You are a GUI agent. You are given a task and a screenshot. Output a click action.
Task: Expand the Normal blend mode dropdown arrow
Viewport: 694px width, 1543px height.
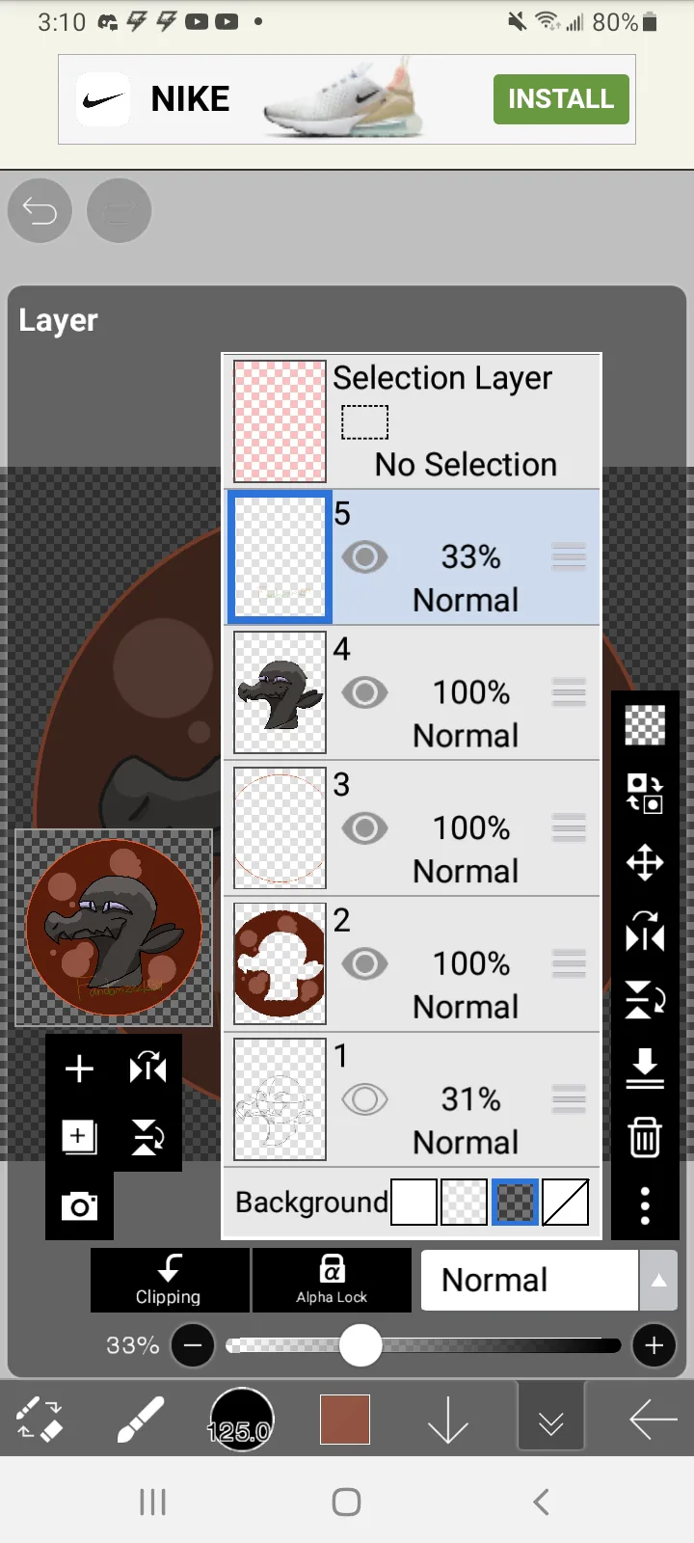pyautogui.click(x=658, y=1281)
